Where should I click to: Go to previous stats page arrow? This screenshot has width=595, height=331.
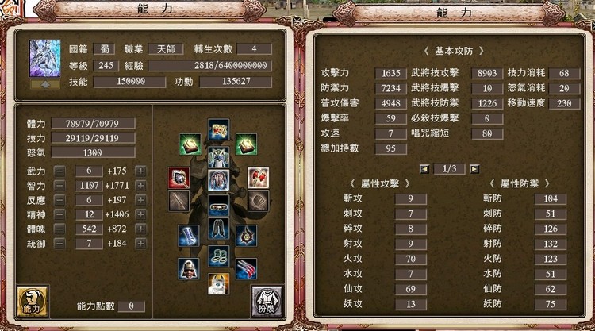tap(424, 169)
